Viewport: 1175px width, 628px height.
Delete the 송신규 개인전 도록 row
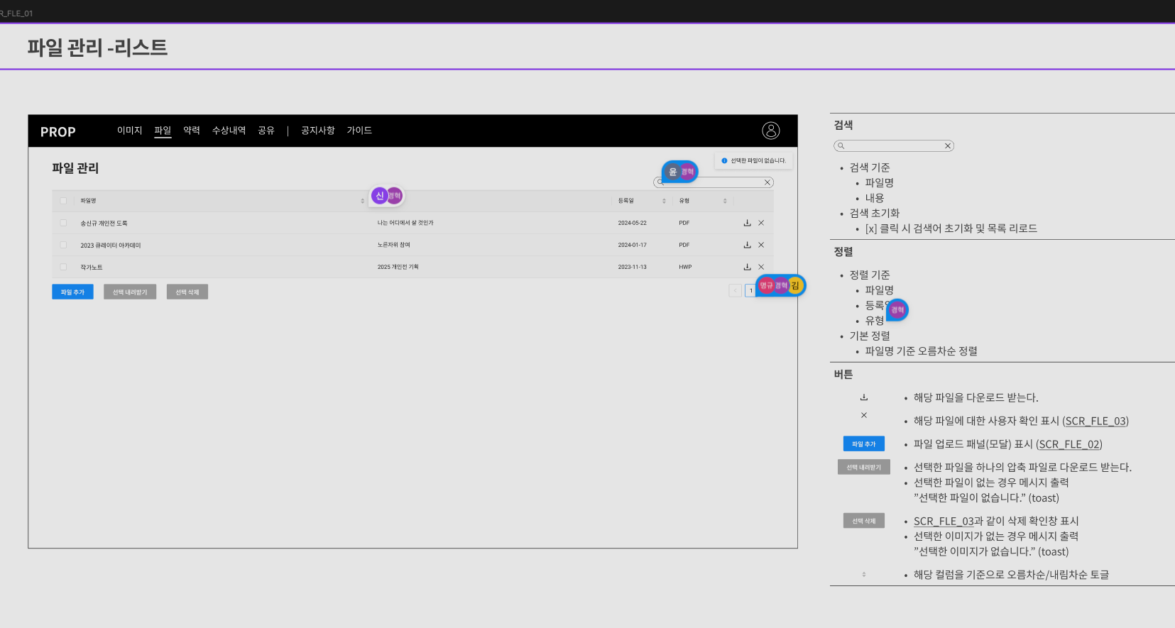point(761,223)
